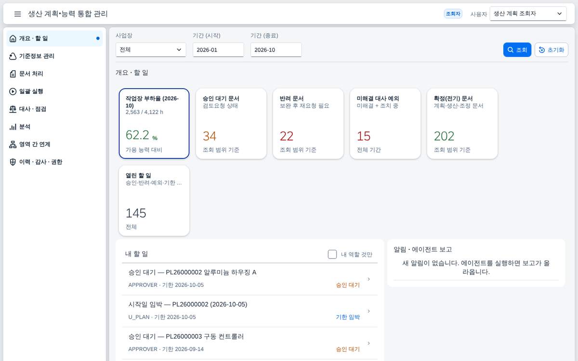The height and width of the screenshot is (361, 578).
Task: Click the reset icon in 초기화 button
Action: click(542, 50)
